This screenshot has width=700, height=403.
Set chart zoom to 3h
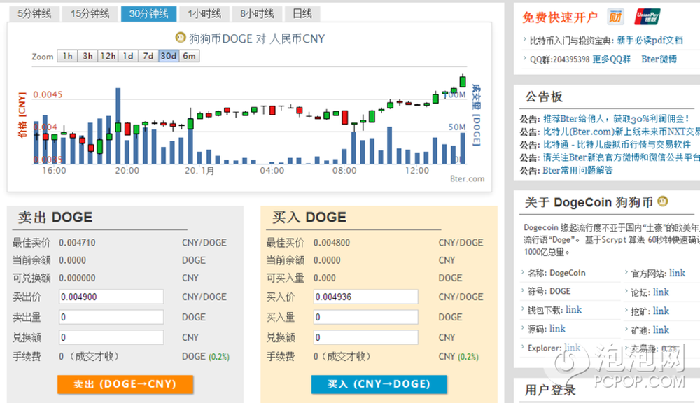[x=87, y=56]
